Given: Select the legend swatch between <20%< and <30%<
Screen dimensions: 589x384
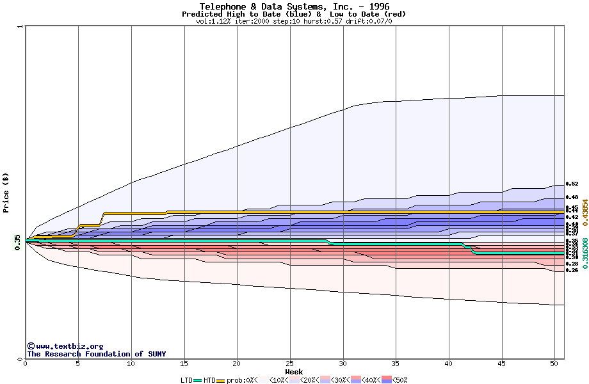Looking at the screenshot, I should tap(325, 380).
